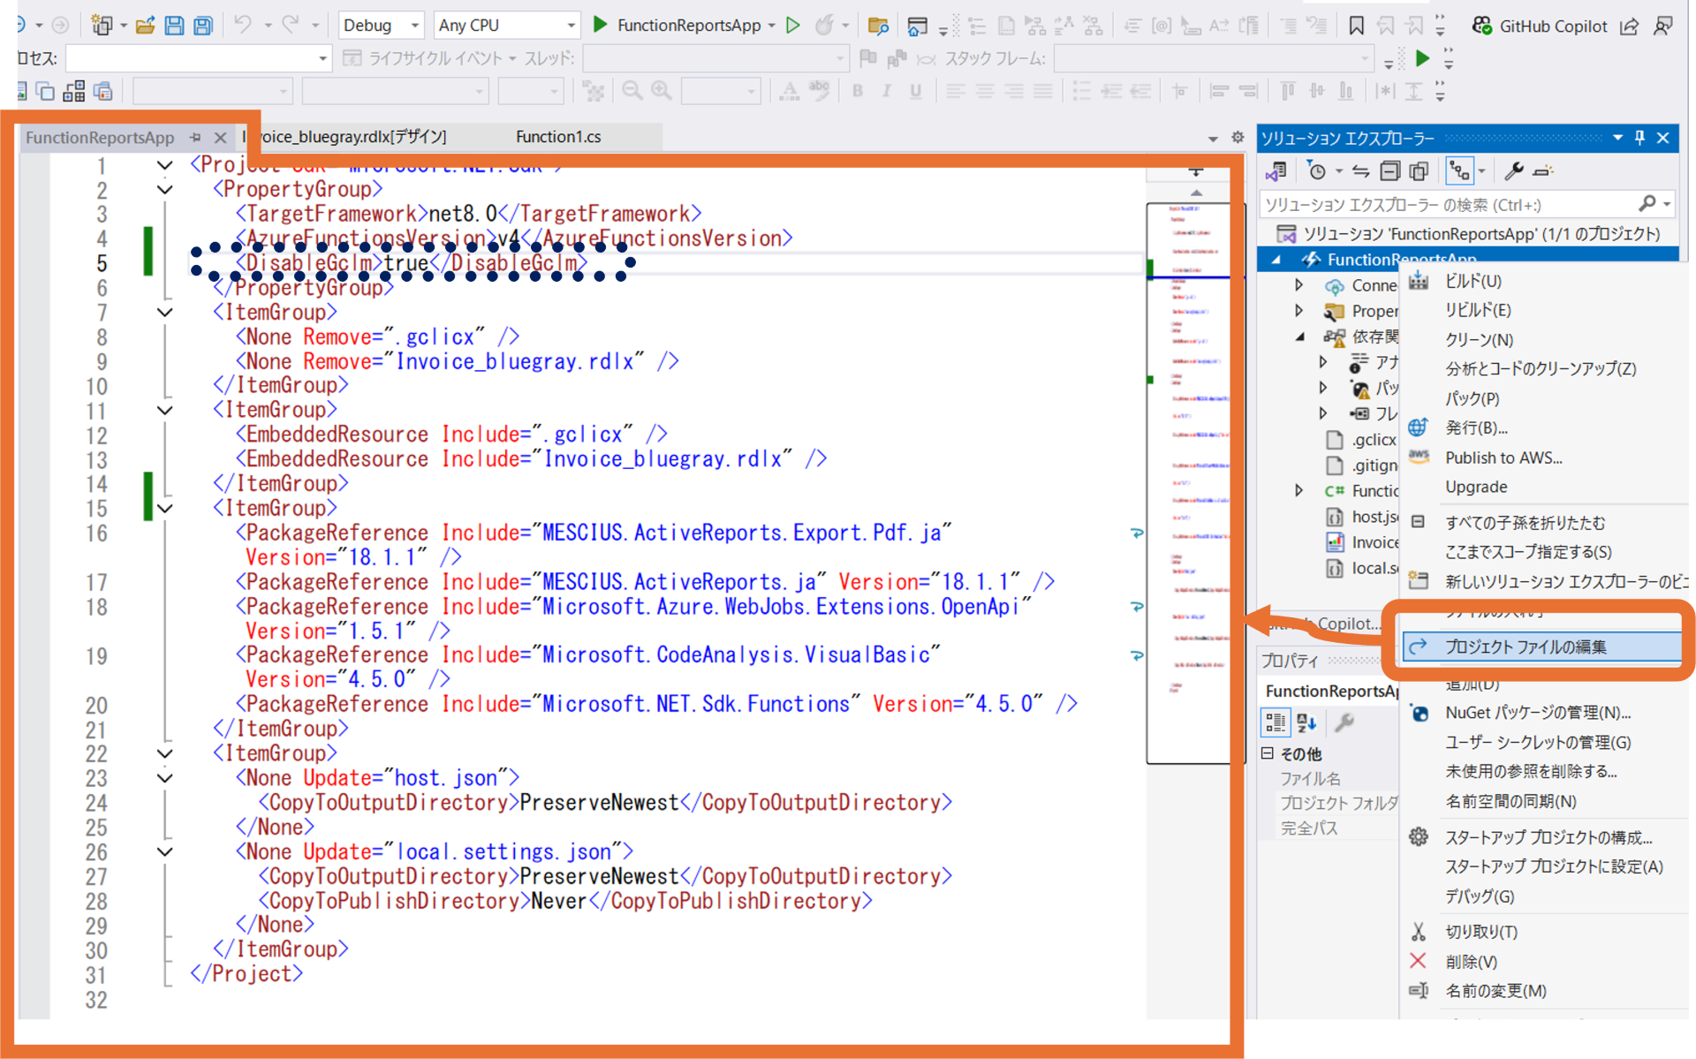Click the GitHub Copilot text button

point(1553,26)
